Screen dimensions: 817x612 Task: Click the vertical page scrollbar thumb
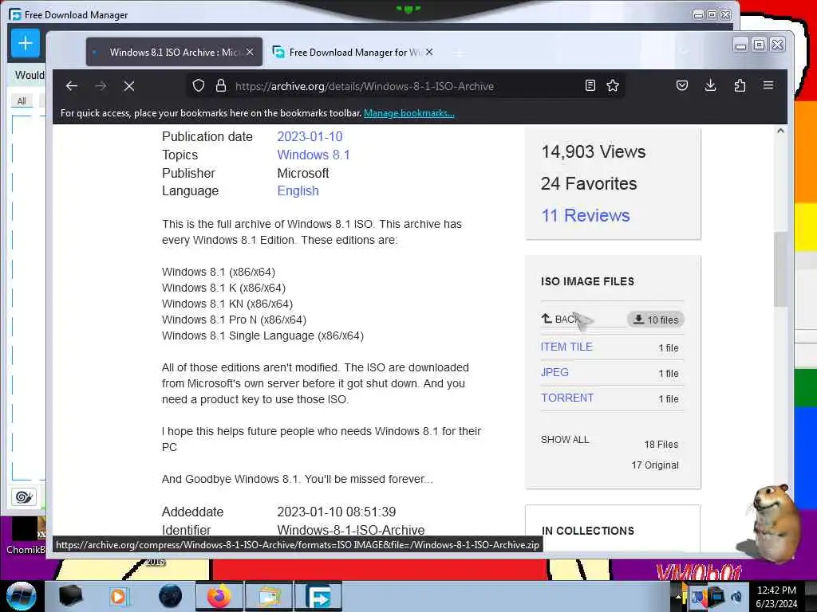coord(780,269)
